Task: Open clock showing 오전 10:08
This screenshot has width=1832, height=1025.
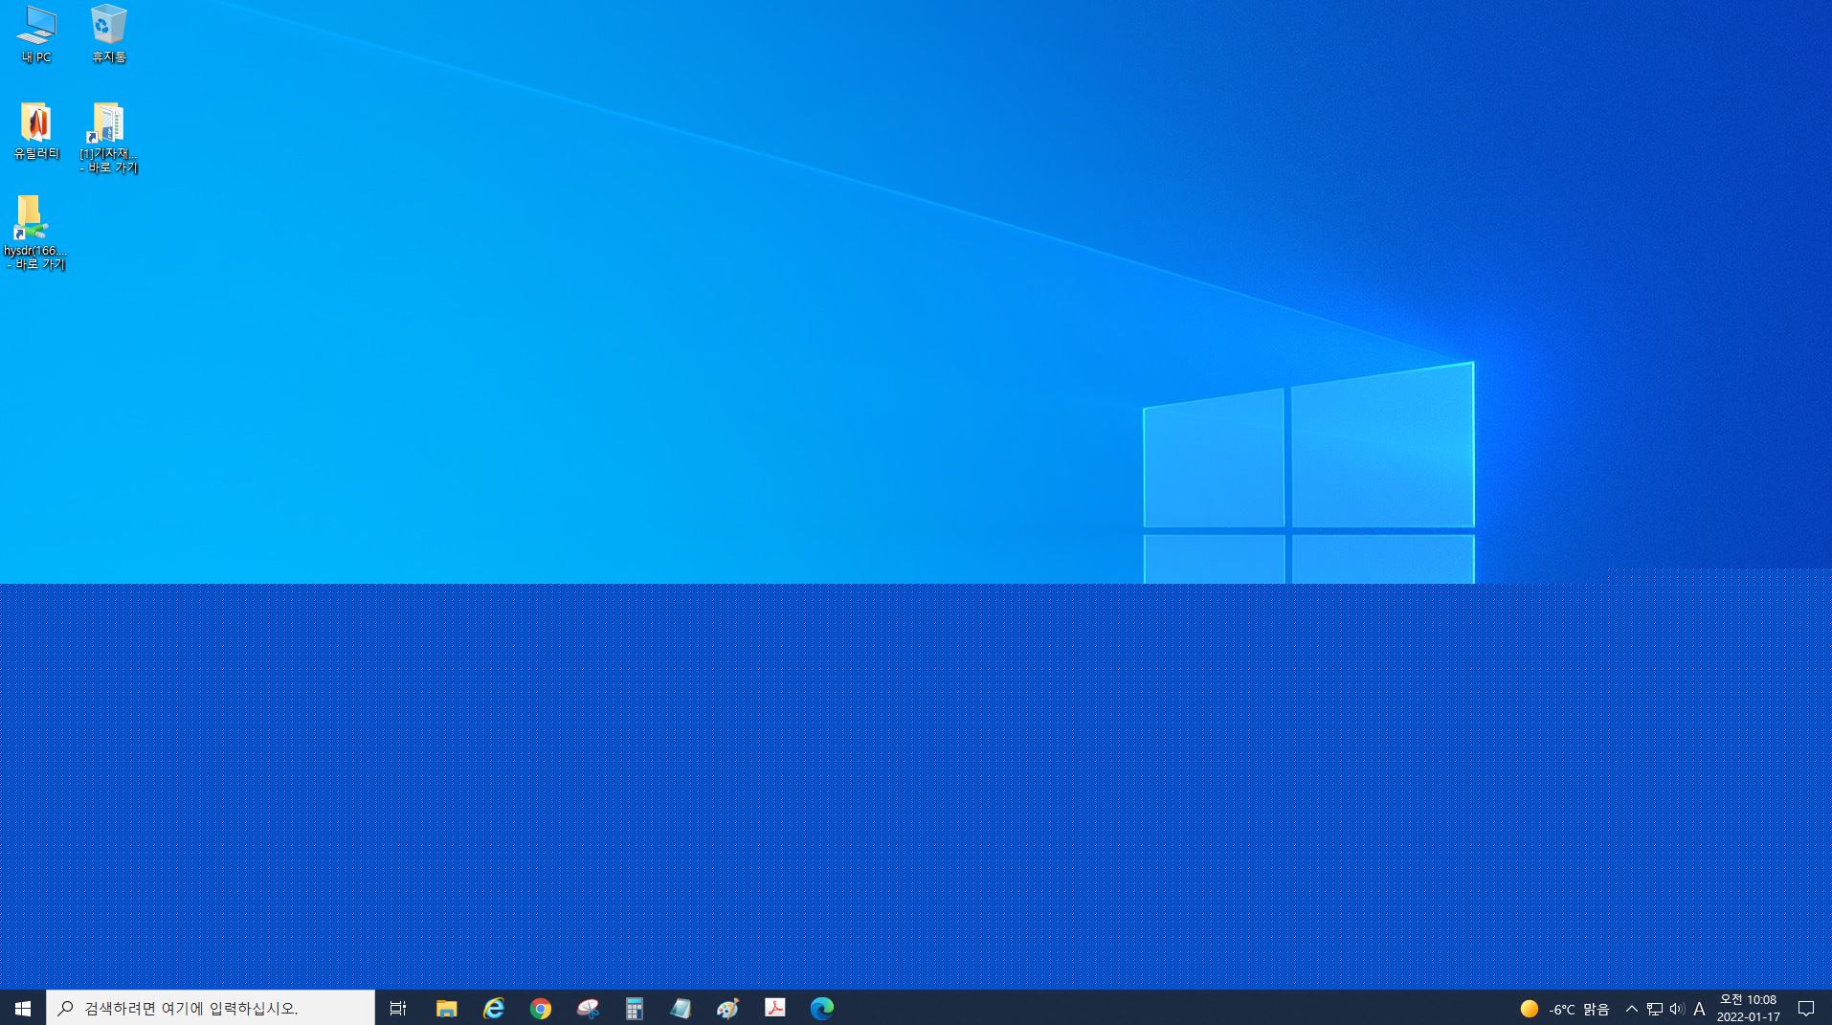Action: 1748,1009
